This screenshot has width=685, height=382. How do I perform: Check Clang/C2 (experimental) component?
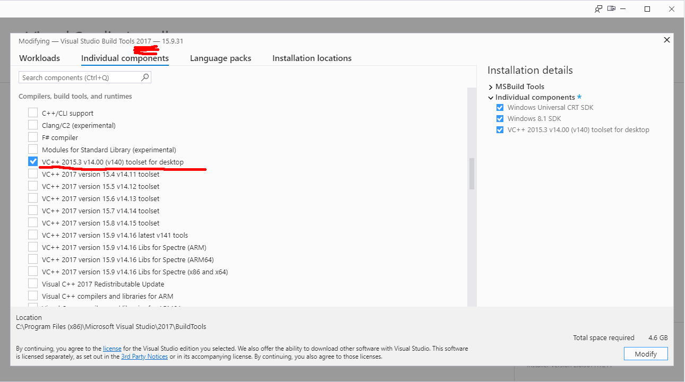pos(33,125)
